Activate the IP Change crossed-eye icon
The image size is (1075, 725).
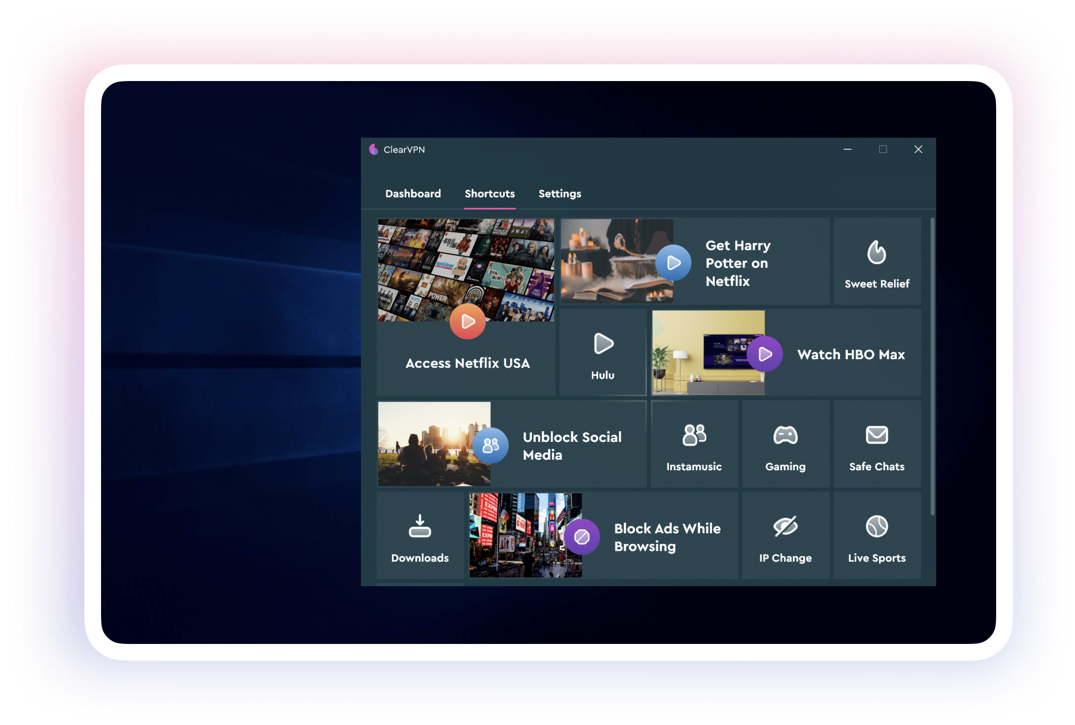pos(785,526)
